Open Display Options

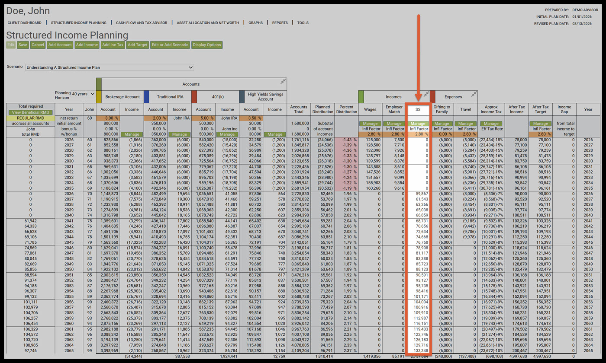[207, 45]
